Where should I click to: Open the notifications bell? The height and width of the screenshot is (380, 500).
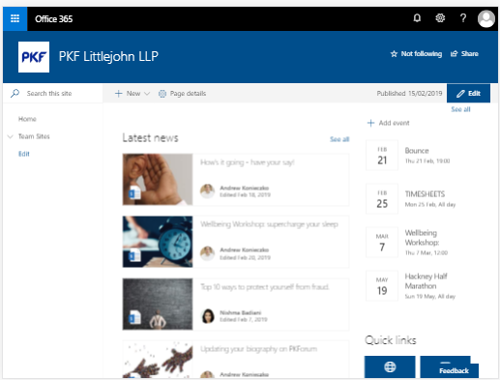pos(417,18)
